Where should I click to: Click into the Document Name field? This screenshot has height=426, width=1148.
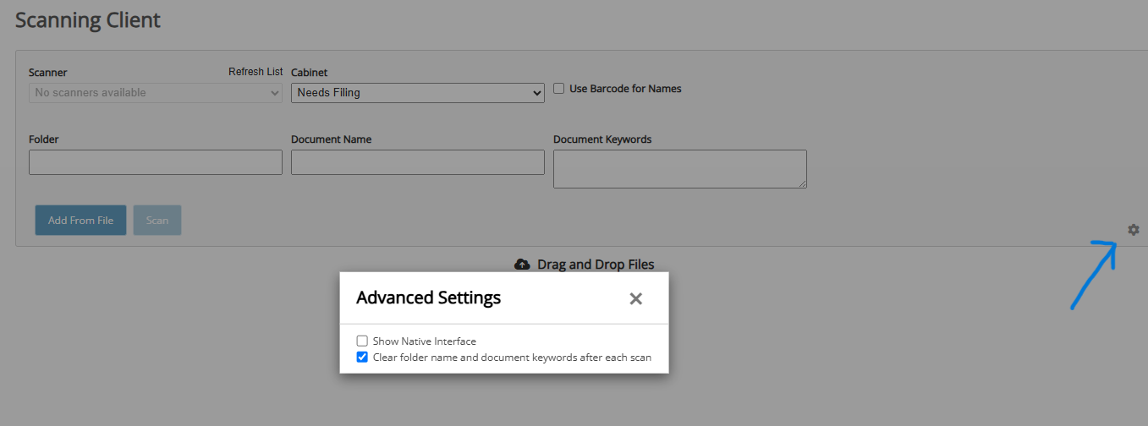point(417,162)
